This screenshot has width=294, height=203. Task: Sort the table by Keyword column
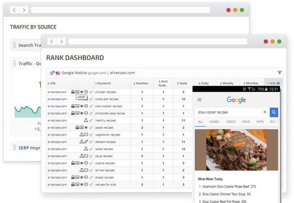click(x=103, y=83)
